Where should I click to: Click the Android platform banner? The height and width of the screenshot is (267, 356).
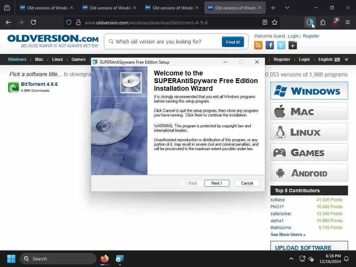tap(309, 173)
